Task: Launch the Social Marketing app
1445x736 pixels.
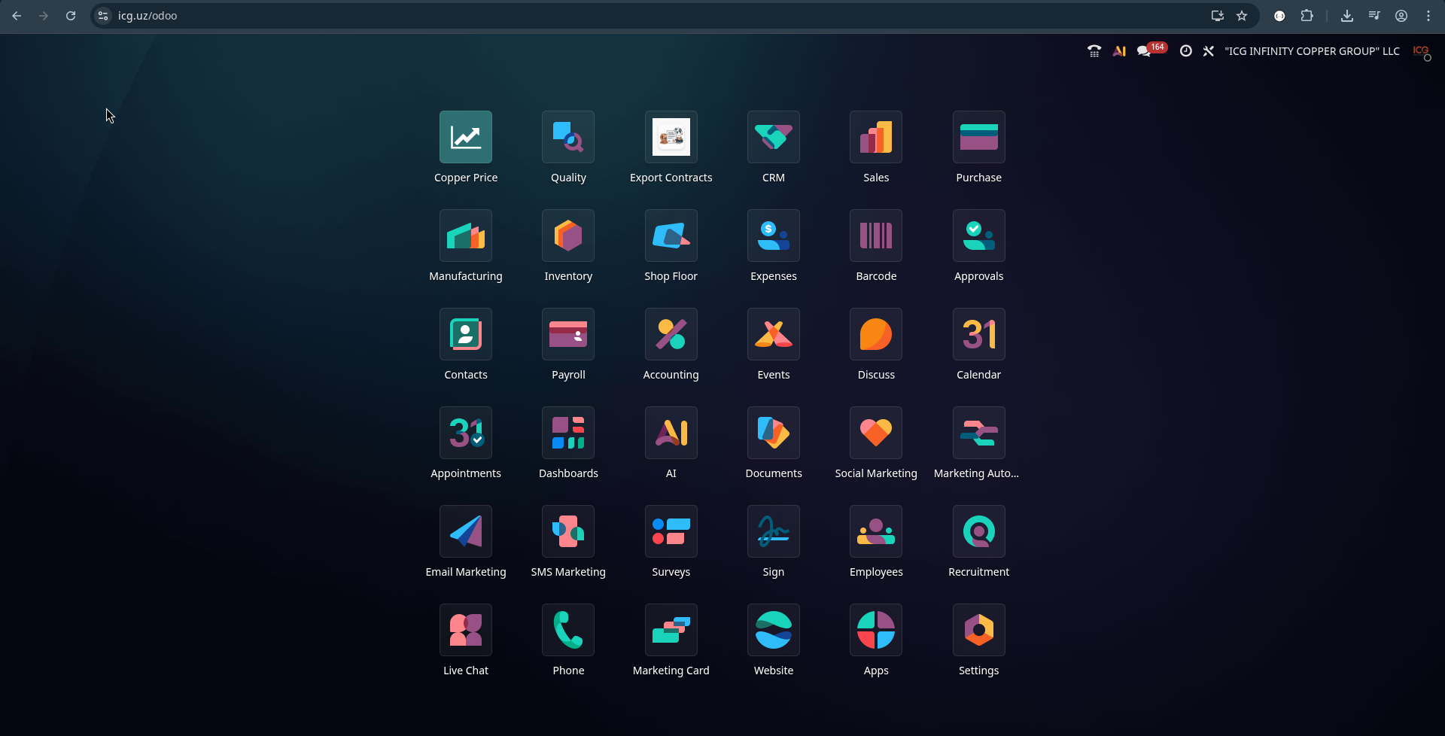Action: coord(876,433)
